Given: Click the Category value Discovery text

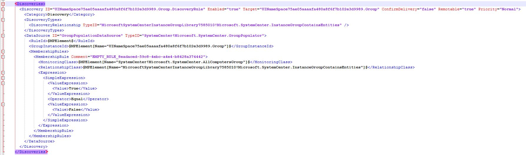Looking at the screenshot, I should click(58, 14).
